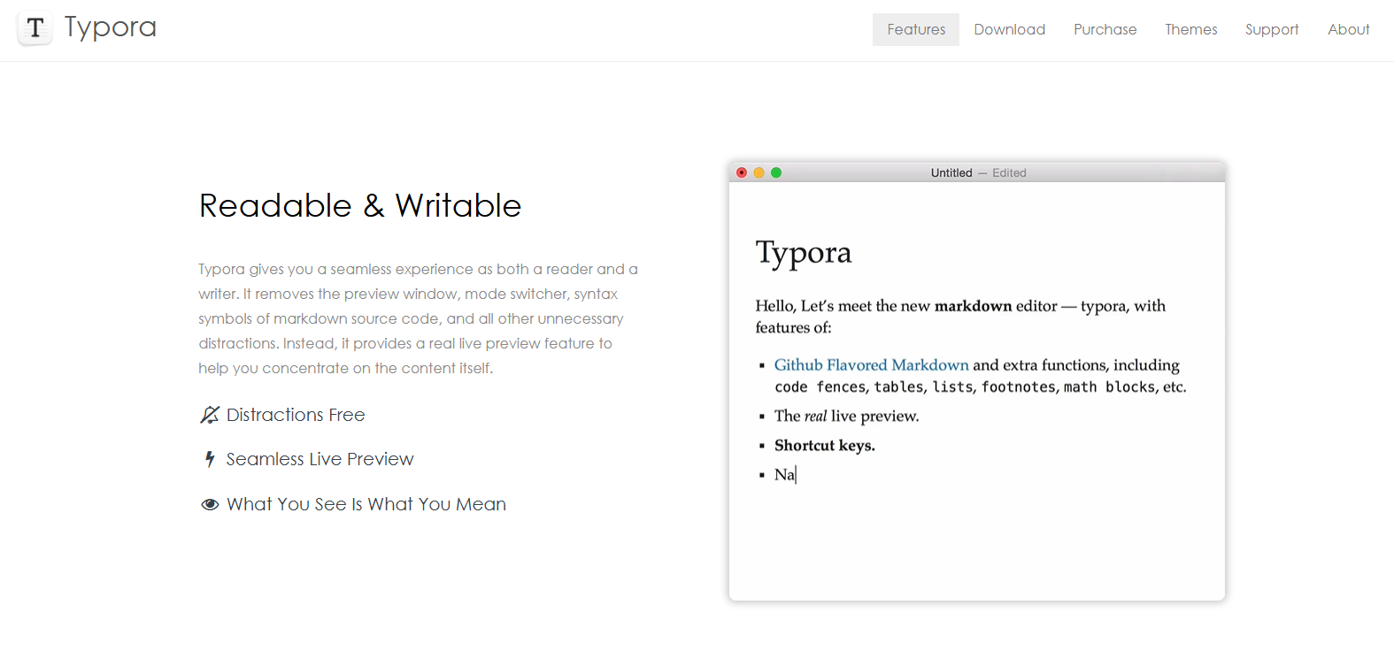This screenshot has height=666, width=1394.
Task: Click the inline code 'code fences' text
Action: 820,387
